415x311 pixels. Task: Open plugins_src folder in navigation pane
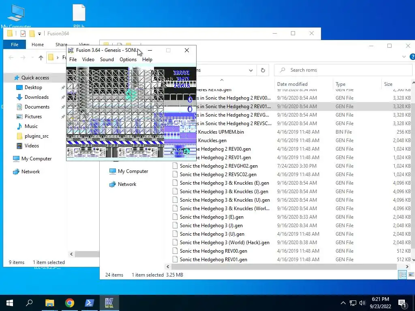[36, 136]
